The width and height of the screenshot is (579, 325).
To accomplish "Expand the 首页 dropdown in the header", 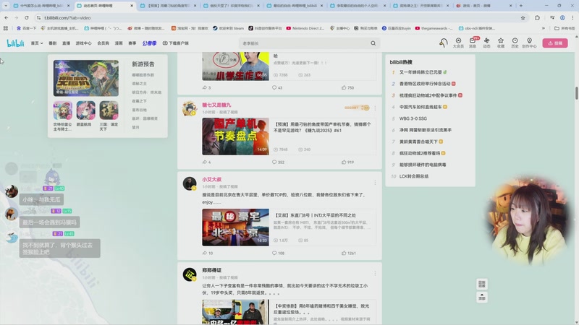I will 37,43.
